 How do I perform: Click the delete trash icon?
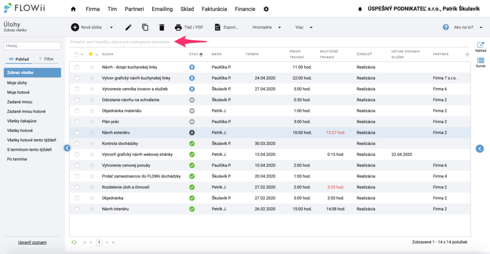(162, 27)
